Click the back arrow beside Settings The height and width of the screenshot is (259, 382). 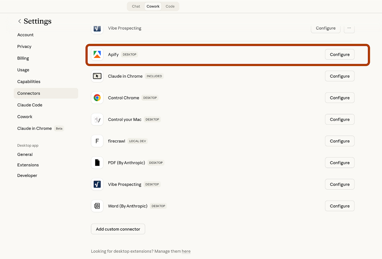point(19,21)
